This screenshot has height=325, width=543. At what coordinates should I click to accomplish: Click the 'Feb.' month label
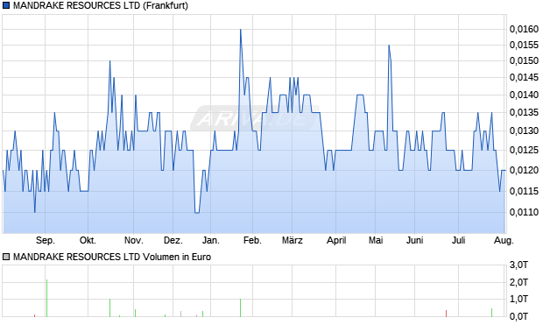click(252, 240)
